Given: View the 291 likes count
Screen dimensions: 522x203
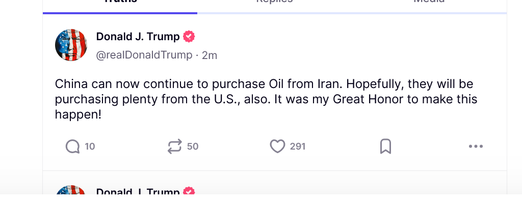Looking at the screenshot, I should tap(298, 147).
